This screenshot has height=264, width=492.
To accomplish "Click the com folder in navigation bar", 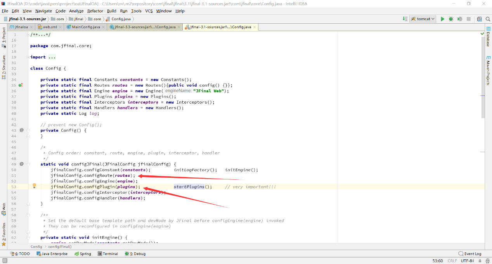I will point(57,19).
